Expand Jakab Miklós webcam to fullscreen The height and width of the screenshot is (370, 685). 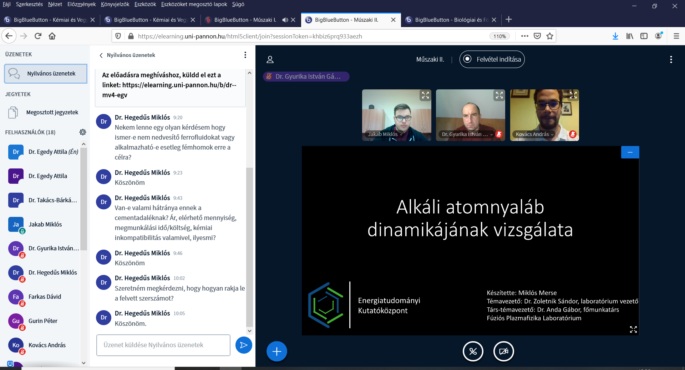[x=425, y=95]
